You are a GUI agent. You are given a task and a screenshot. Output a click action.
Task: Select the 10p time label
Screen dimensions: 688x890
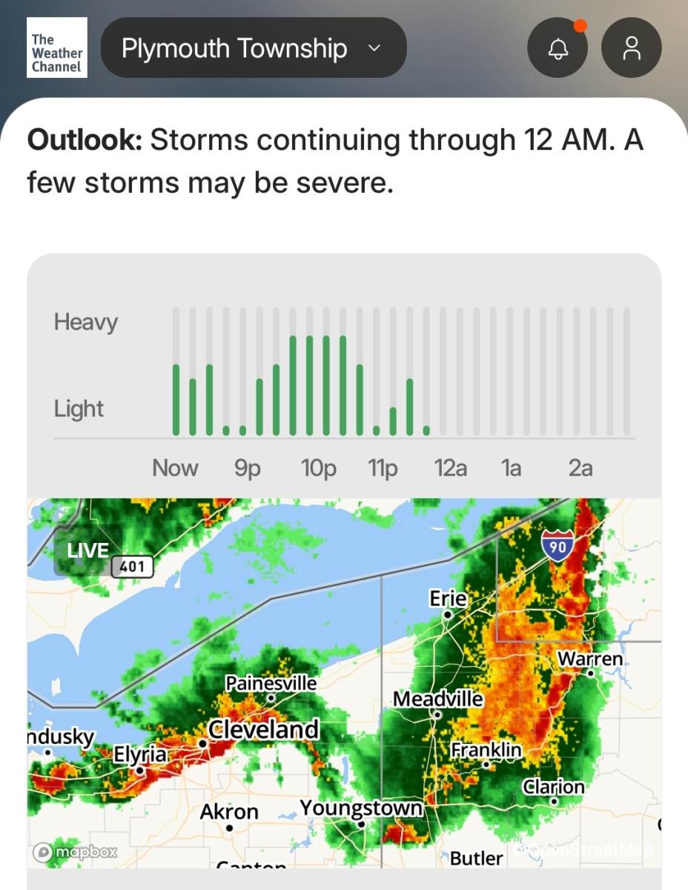[318, 468]
